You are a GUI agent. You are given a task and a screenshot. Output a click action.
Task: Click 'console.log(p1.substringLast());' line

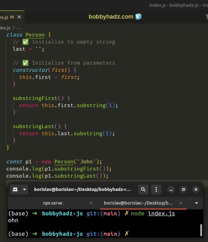tap(57, 176)
